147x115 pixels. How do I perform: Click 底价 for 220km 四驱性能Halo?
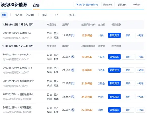click(128, 97)
